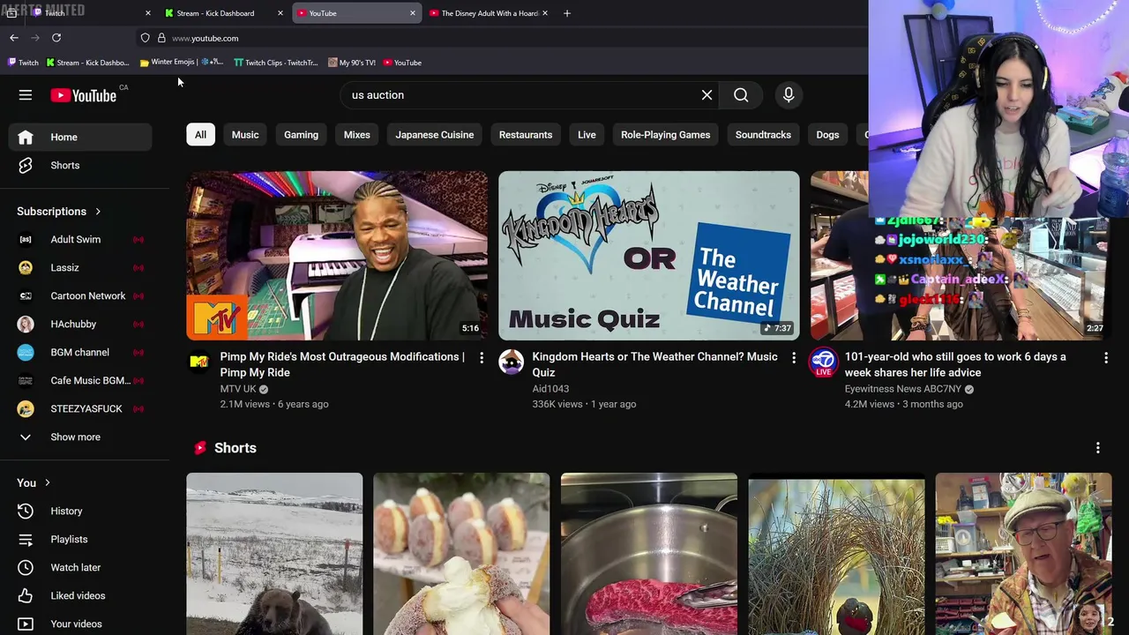Select the Soundtracks filter chip

pyautogui.click(x=763, y=135)
